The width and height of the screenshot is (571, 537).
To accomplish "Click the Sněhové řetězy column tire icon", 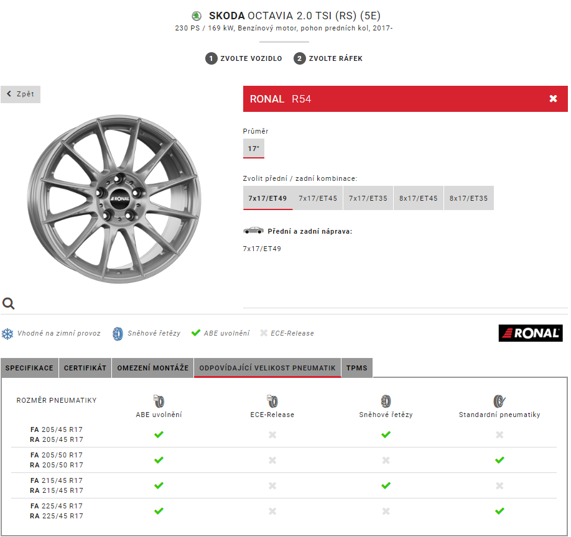I will pos(386,401).
